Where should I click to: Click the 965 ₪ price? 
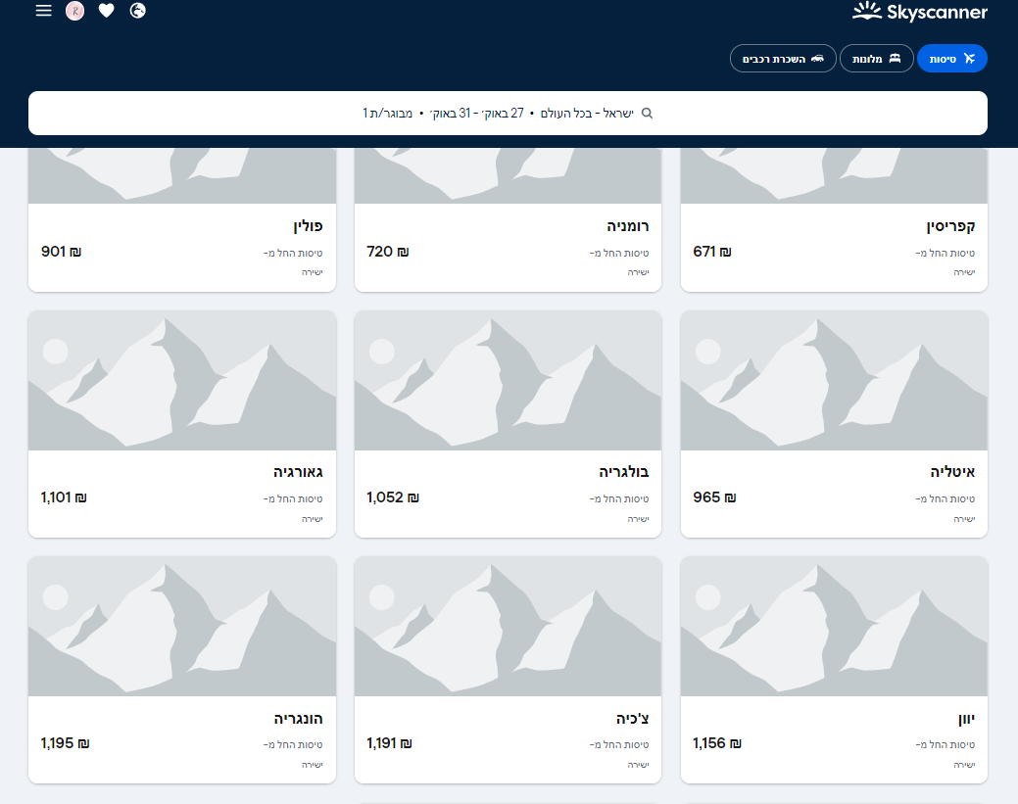714,497
